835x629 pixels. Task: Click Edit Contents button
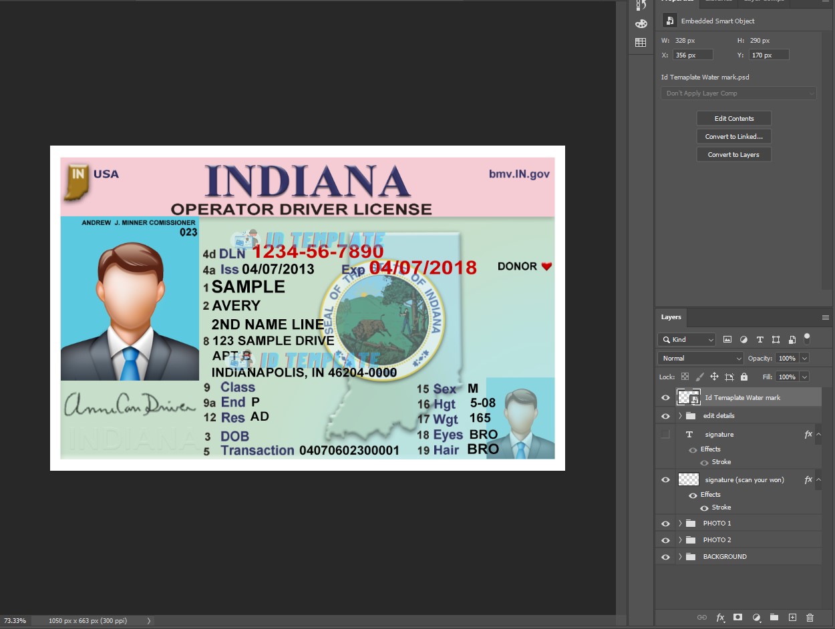pos(734,118)
